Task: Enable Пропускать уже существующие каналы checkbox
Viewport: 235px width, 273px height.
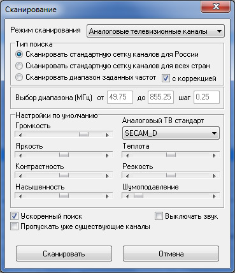Action: pyautogui.click(x=14, y=226)
